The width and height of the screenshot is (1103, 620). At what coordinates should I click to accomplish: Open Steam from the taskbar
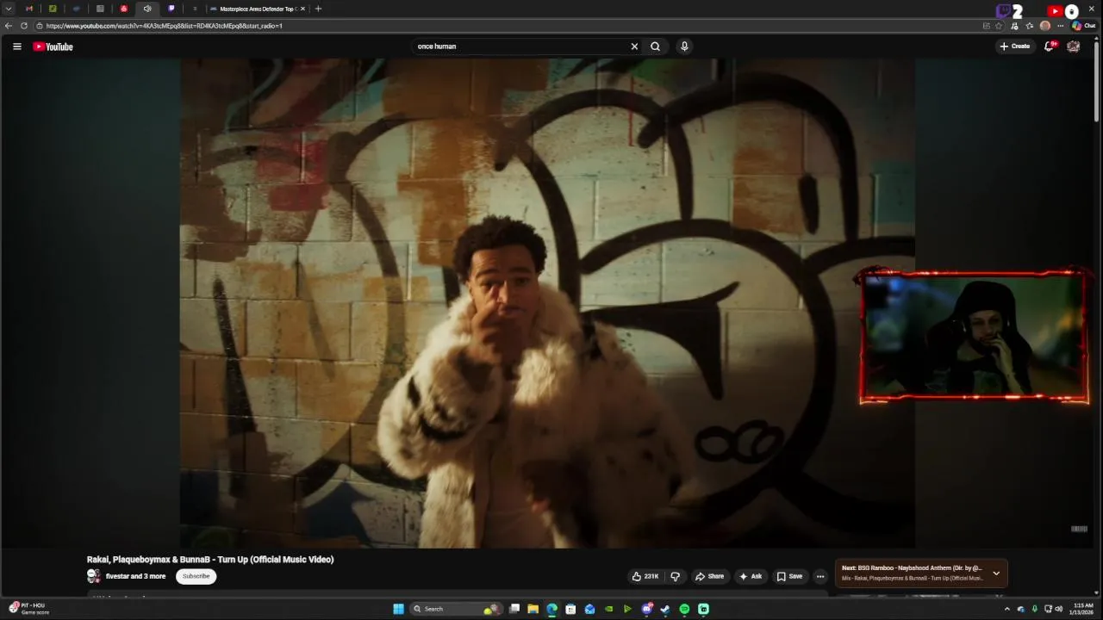tap(665, 609)
